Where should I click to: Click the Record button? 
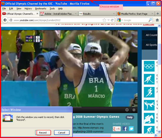pos(43,133)
